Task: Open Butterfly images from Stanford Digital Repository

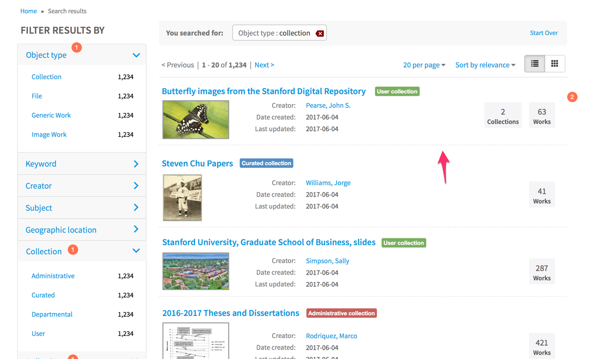Action: pos(264,91)
